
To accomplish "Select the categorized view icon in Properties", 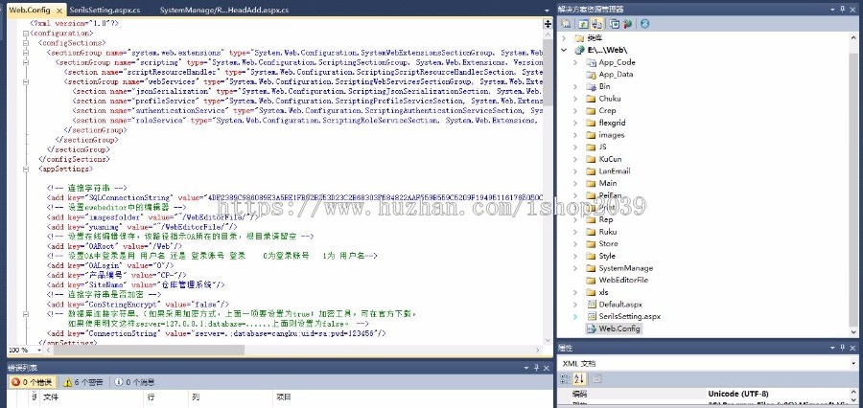I will (x=565, y=379).
